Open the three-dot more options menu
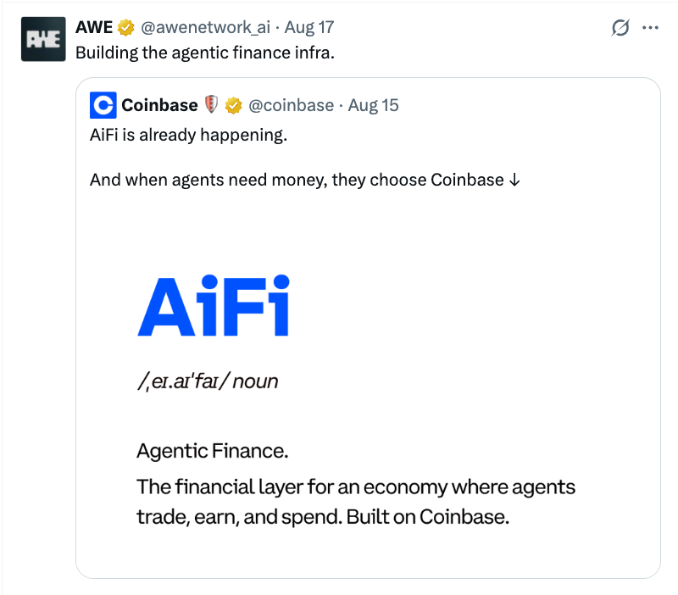 pyautogui.click(x=650, y=28)
